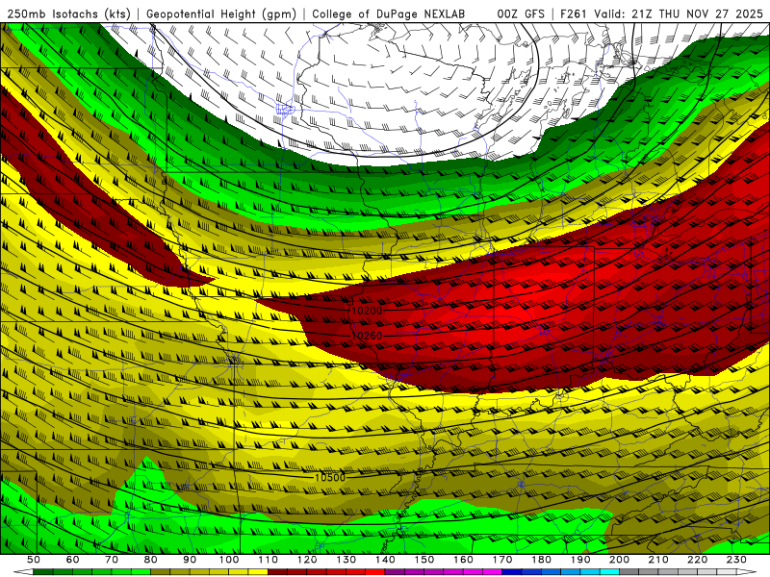The image size is (770, 577).
Task: Click the 130 value on the color scale
Action: pos(346,560)
